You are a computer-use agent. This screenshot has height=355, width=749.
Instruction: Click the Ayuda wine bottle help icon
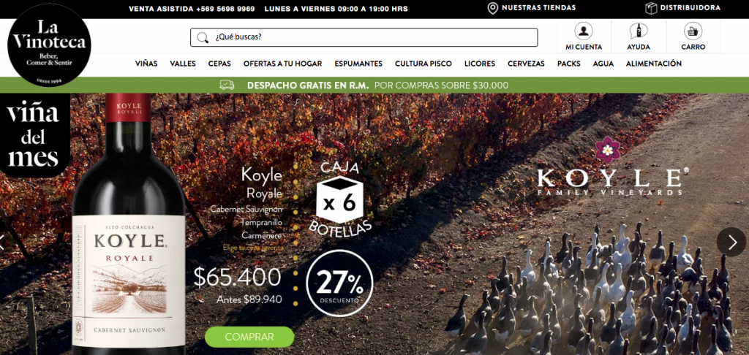click(638, 31)
